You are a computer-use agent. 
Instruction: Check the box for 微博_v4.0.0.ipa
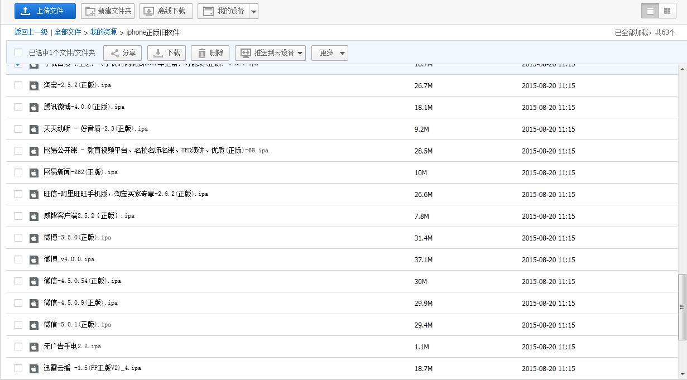pyautogui.click(x=18, y=259)
